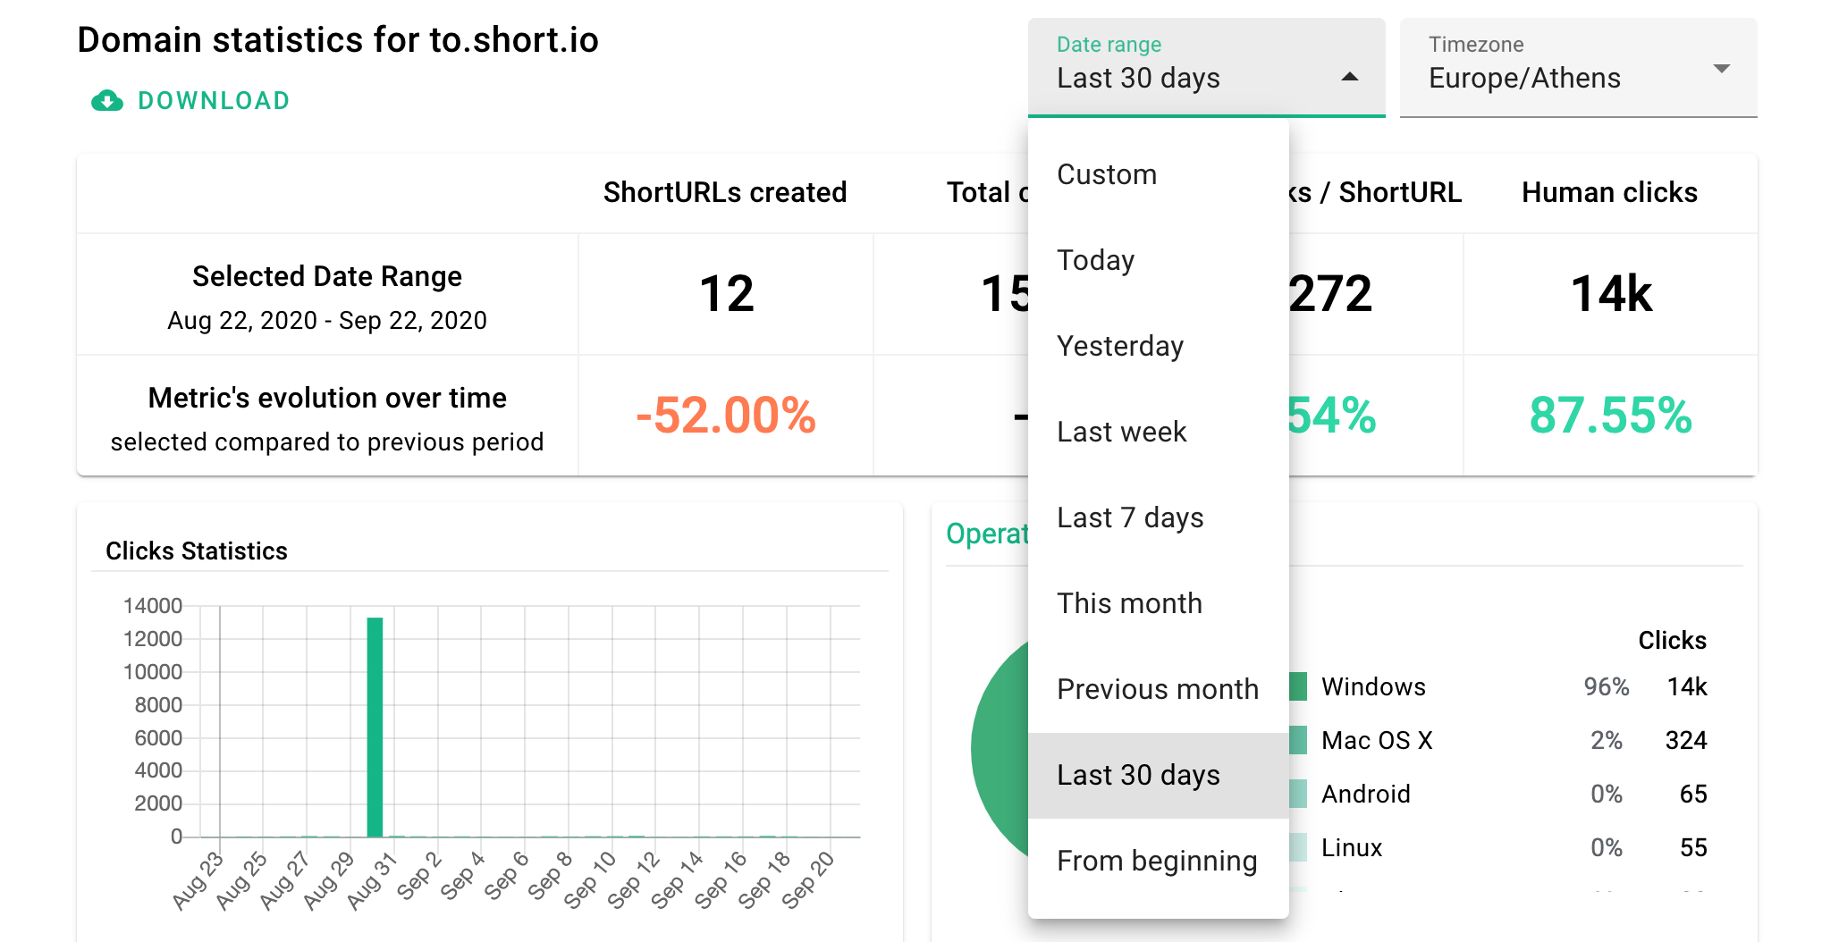Select Custom date range option
Screen dimensions: 1822x942
[x=1107, y=174]
